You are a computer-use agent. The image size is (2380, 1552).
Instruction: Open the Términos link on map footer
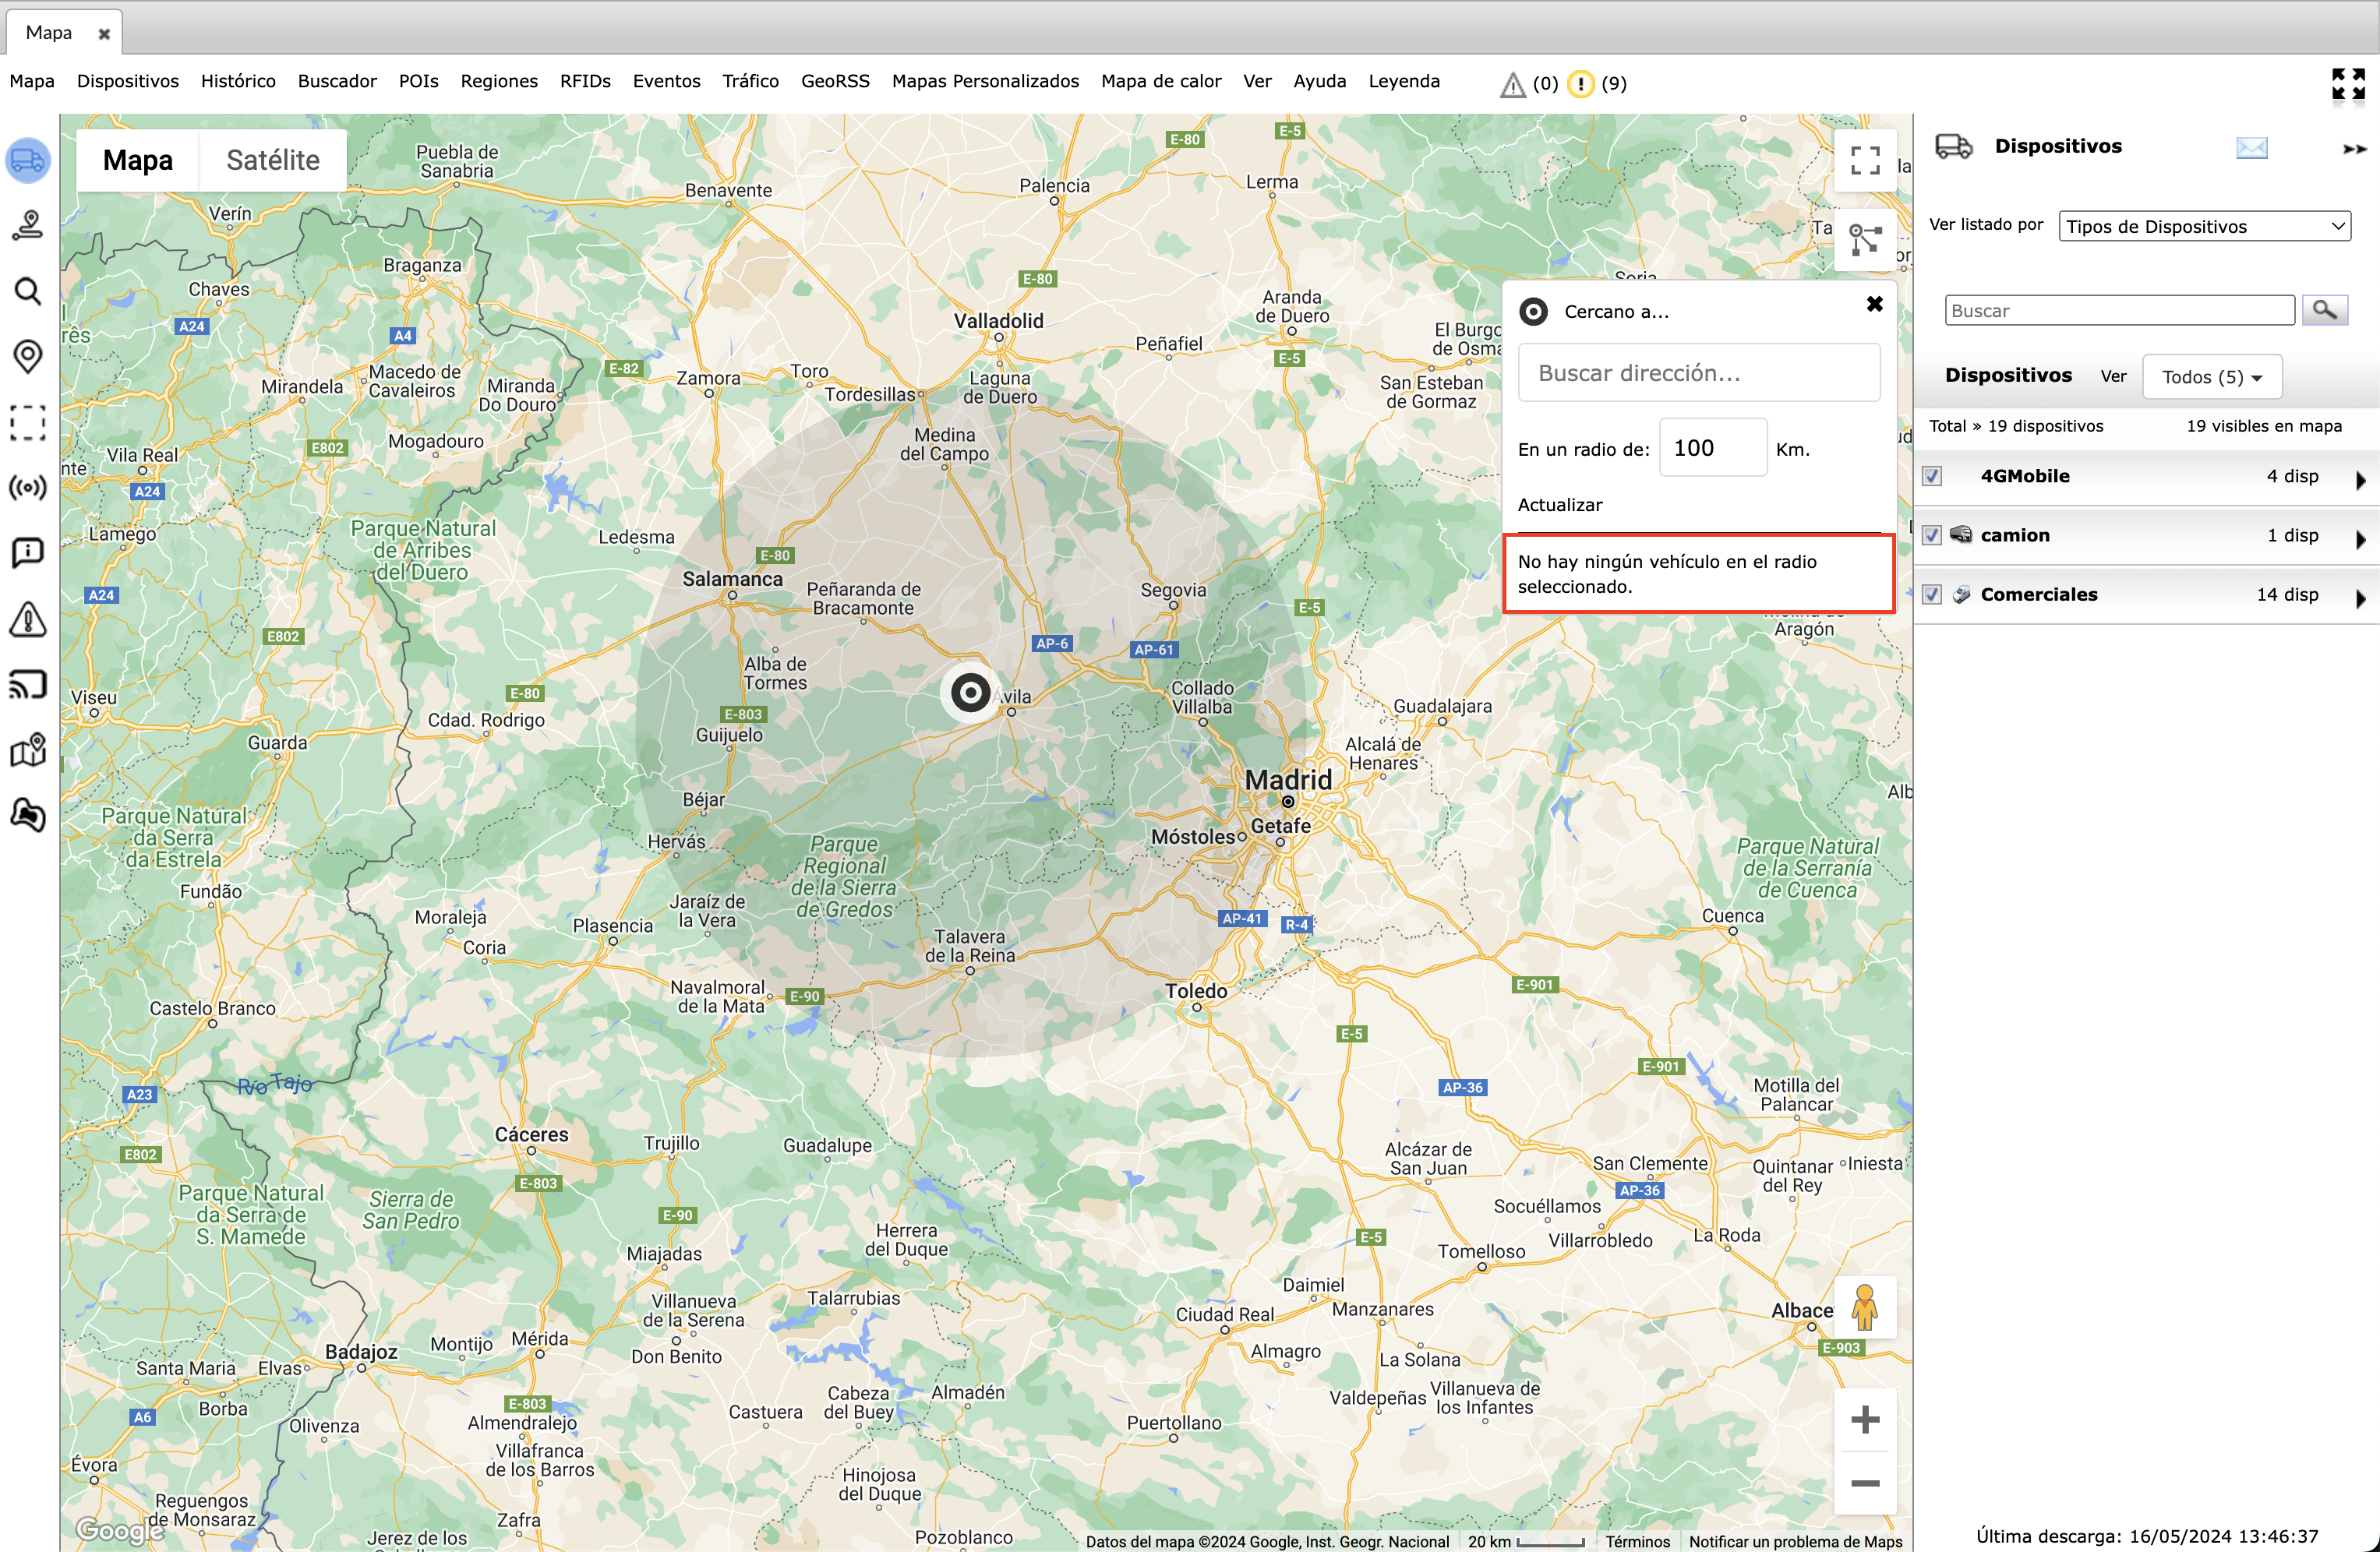coord(1638,1541)
